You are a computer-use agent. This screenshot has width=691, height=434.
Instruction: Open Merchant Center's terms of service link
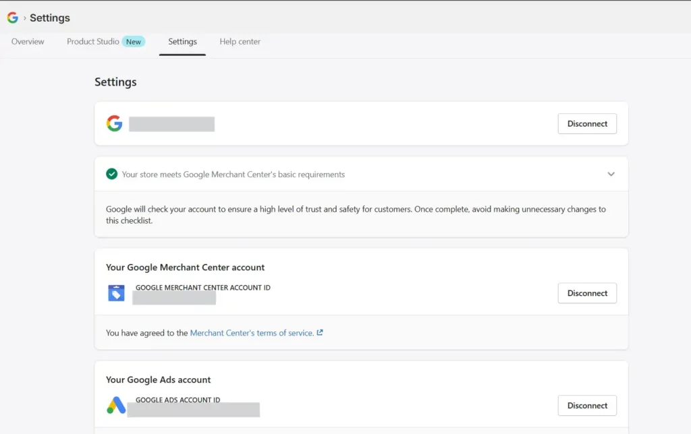252,333
